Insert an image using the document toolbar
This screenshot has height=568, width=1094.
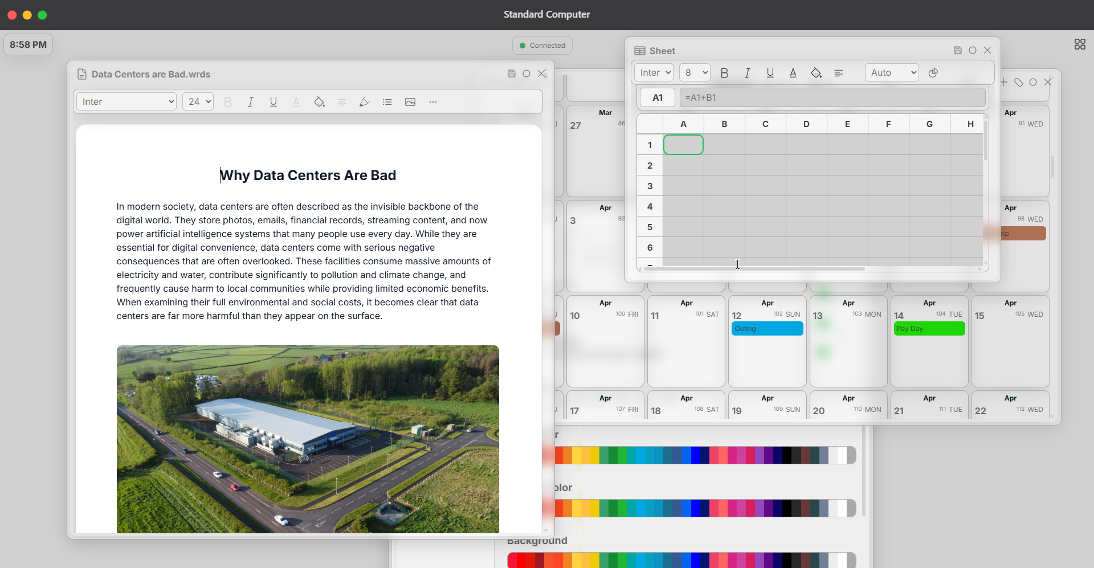[x=410, y=102]
